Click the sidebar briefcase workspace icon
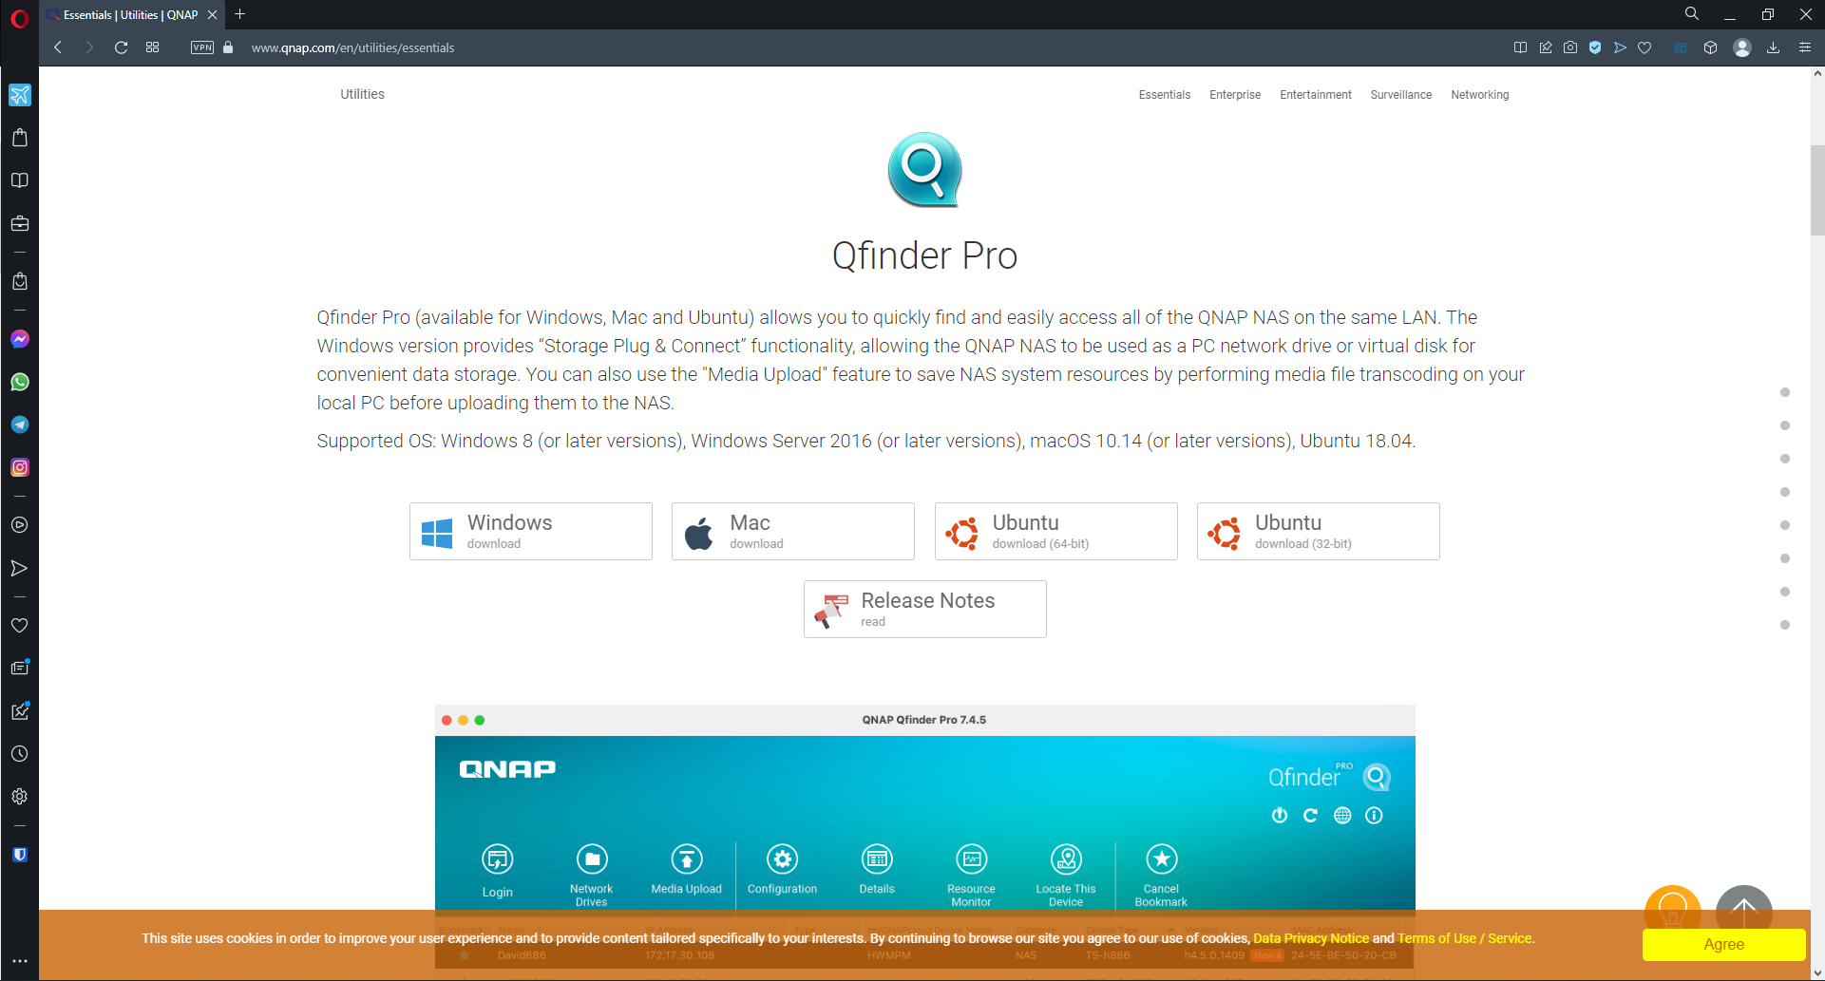This screenshot has height=981, width=1825. pos(20,224)
